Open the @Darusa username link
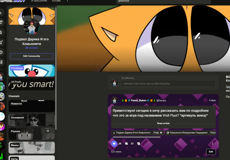This screenshot has height=160, width=230. pos(161,101)
